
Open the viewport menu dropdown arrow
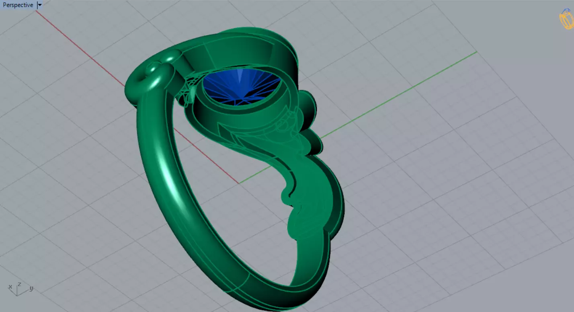39,5
